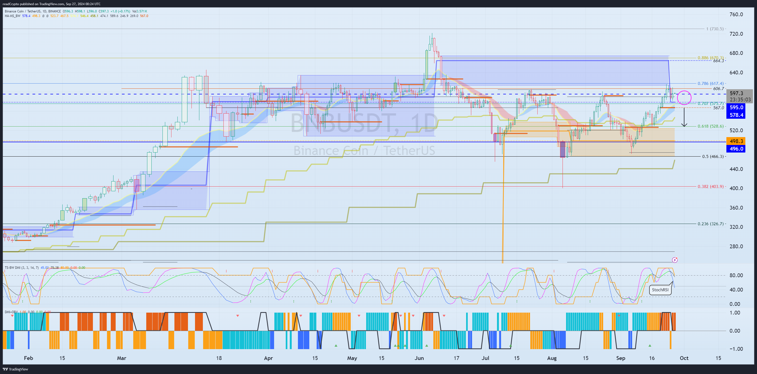Click the Jun label on the time axis
Screen dimensions: 757x374
pyautogui.click(x=419, y=358)
